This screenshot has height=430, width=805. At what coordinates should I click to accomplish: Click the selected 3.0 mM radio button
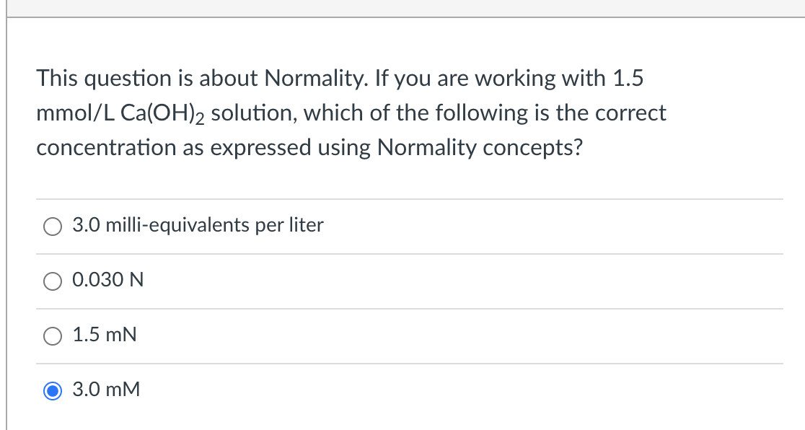pos(53,391)
